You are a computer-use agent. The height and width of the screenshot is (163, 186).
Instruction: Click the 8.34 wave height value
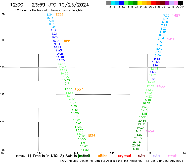pos(50,15)
